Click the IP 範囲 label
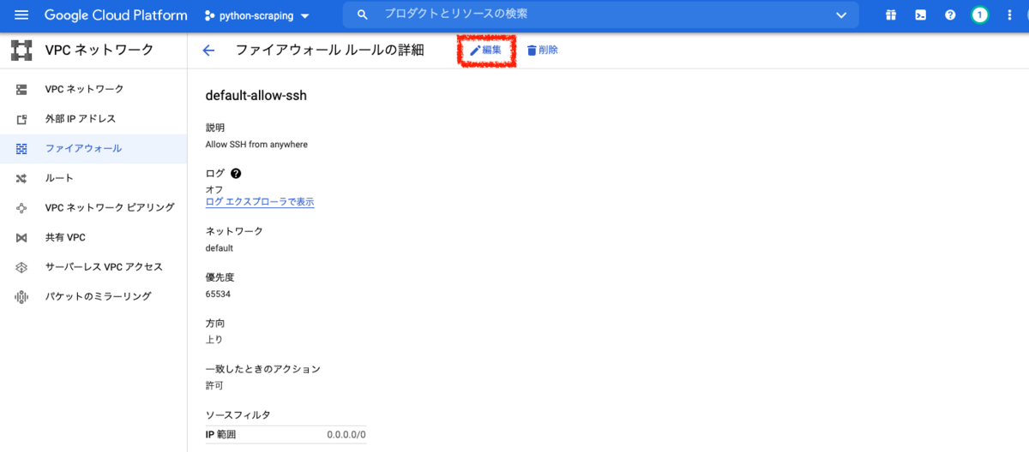This screenshot has width=1029, height=452. tap(220, 435)
